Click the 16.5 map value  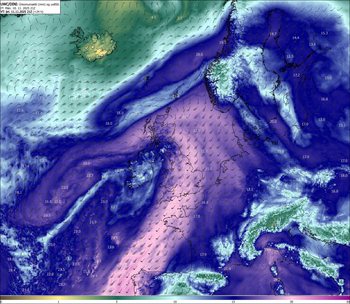(x=48, y=202)
